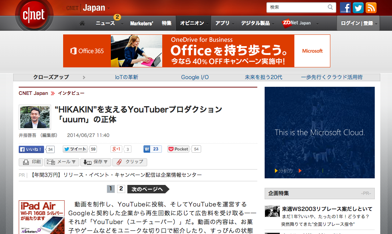This screenshot has height=234, width=392.
Task: Click the iPad Air campaign image
Action: tap(41, 217)
